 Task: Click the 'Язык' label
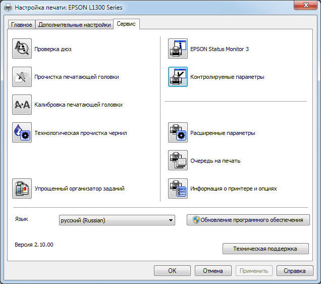[x=22, y=219]
